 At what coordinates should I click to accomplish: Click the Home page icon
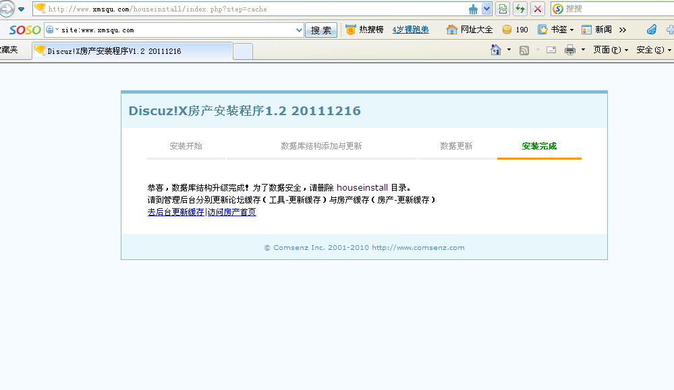tap(496, 50)
